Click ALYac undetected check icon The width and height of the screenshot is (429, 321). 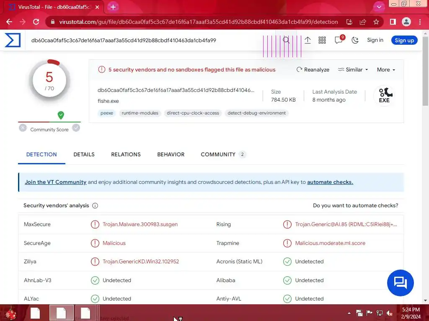click(95, 298)
